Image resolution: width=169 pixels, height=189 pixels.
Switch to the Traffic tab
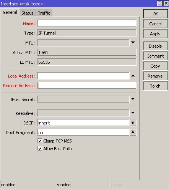click(x=44, y=13)
